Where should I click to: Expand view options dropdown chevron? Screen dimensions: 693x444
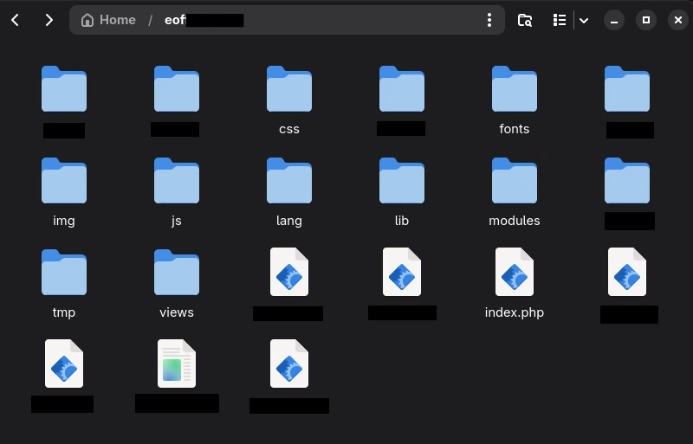(x=584, y=20)
